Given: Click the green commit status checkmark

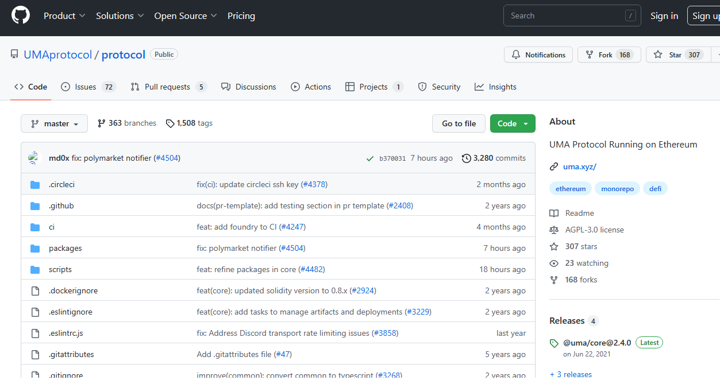Looking at the screenshot, I should [x=370, y=158].
